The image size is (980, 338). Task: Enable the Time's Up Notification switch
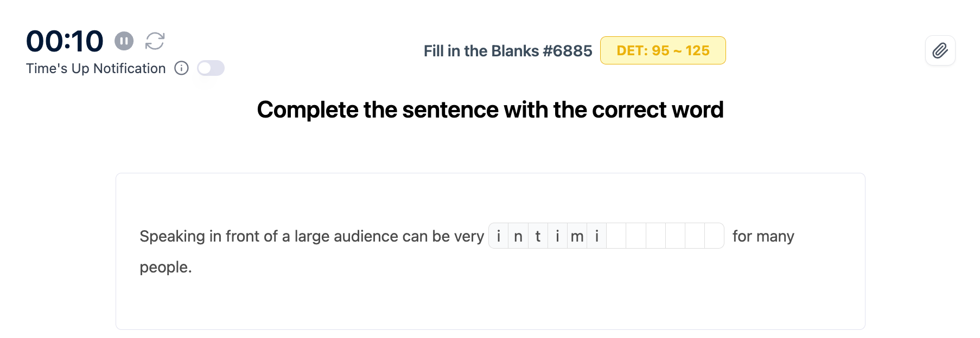tap(211, 68)
